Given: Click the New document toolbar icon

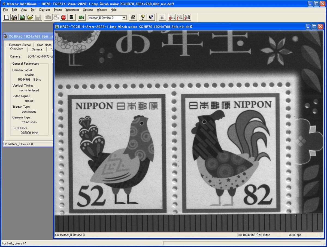Looking at the screenshot, I should [7, 17].
